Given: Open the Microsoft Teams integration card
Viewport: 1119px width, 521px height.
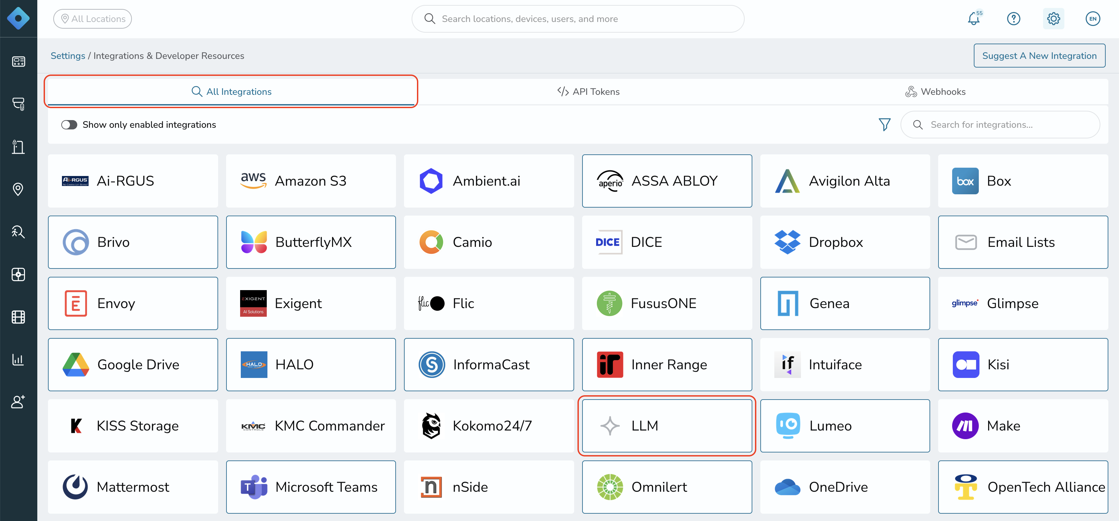Looking at the screenshot, I should [311, 487].
